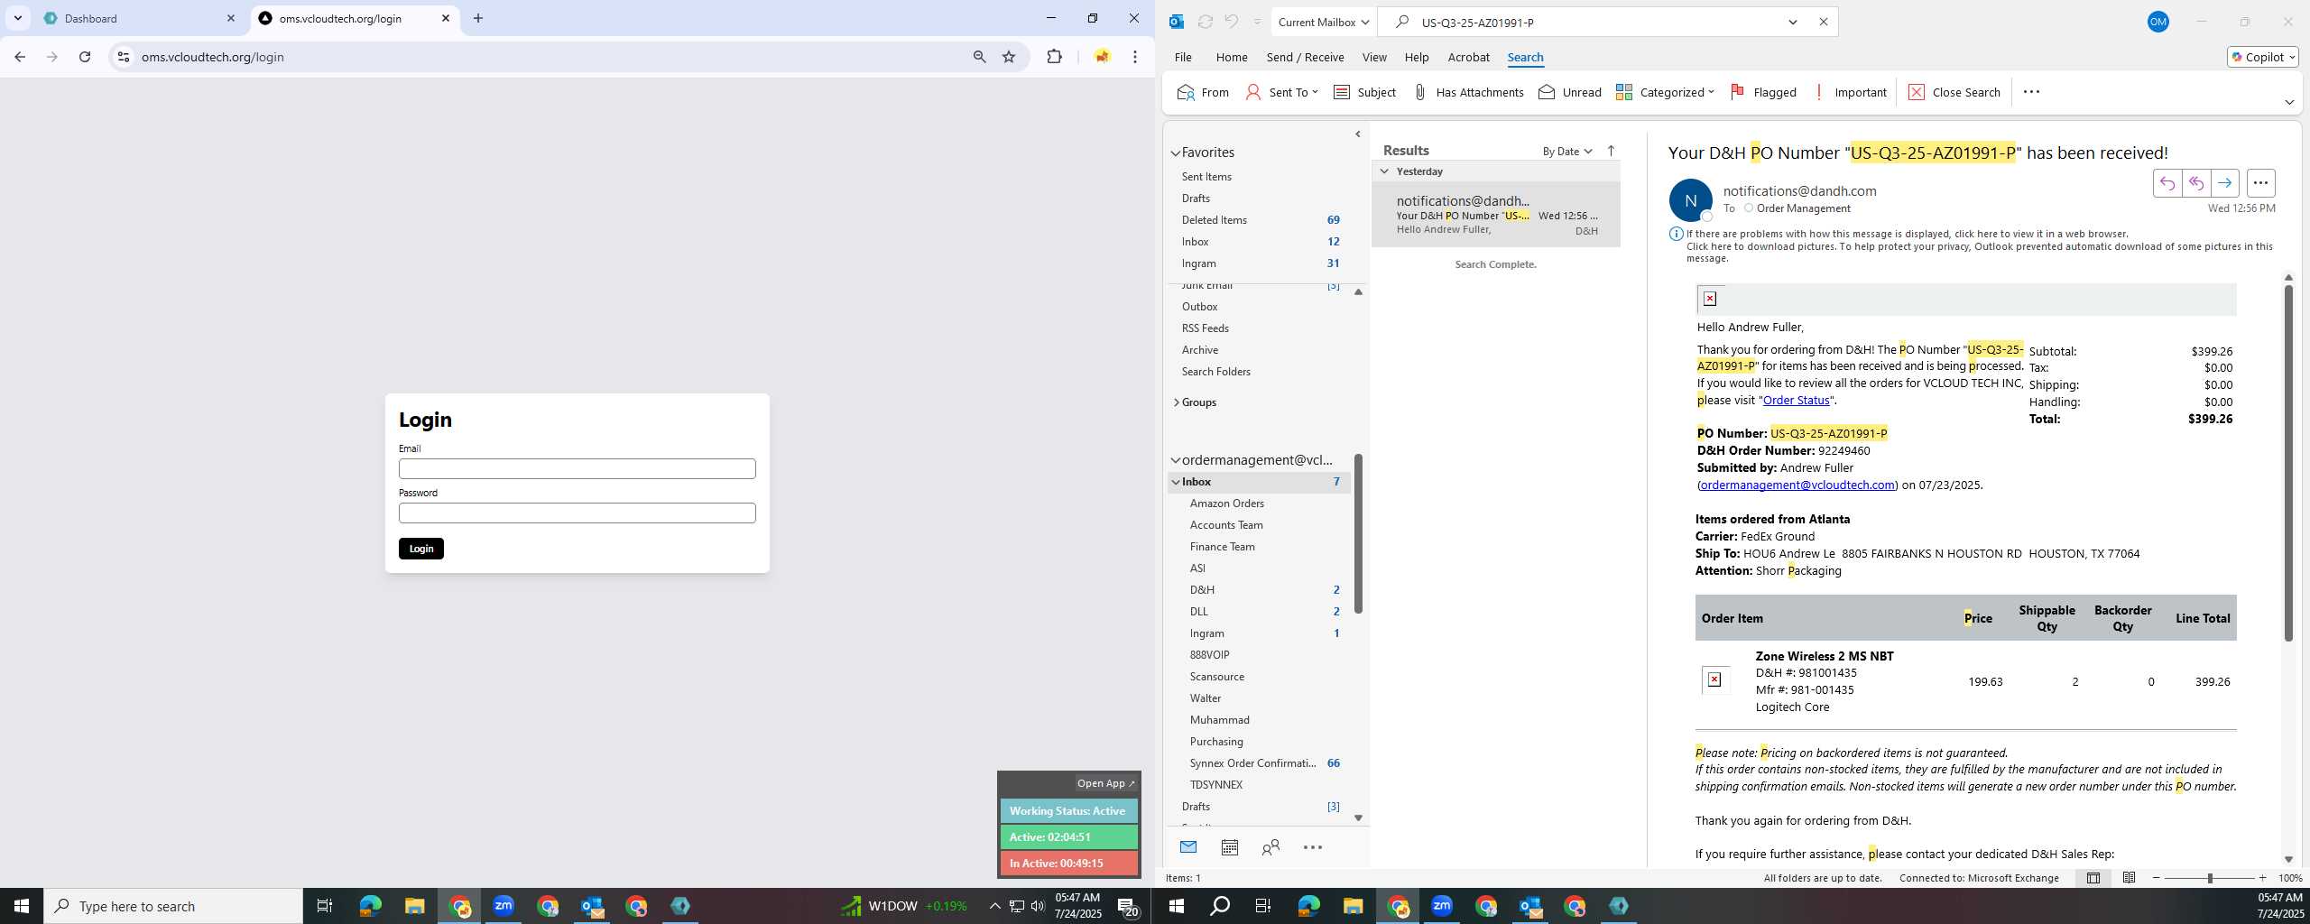Open more actions menu on the email
Image resolution: width=2310 pixels, height=924 pixels.
(x=2260, y=183)
